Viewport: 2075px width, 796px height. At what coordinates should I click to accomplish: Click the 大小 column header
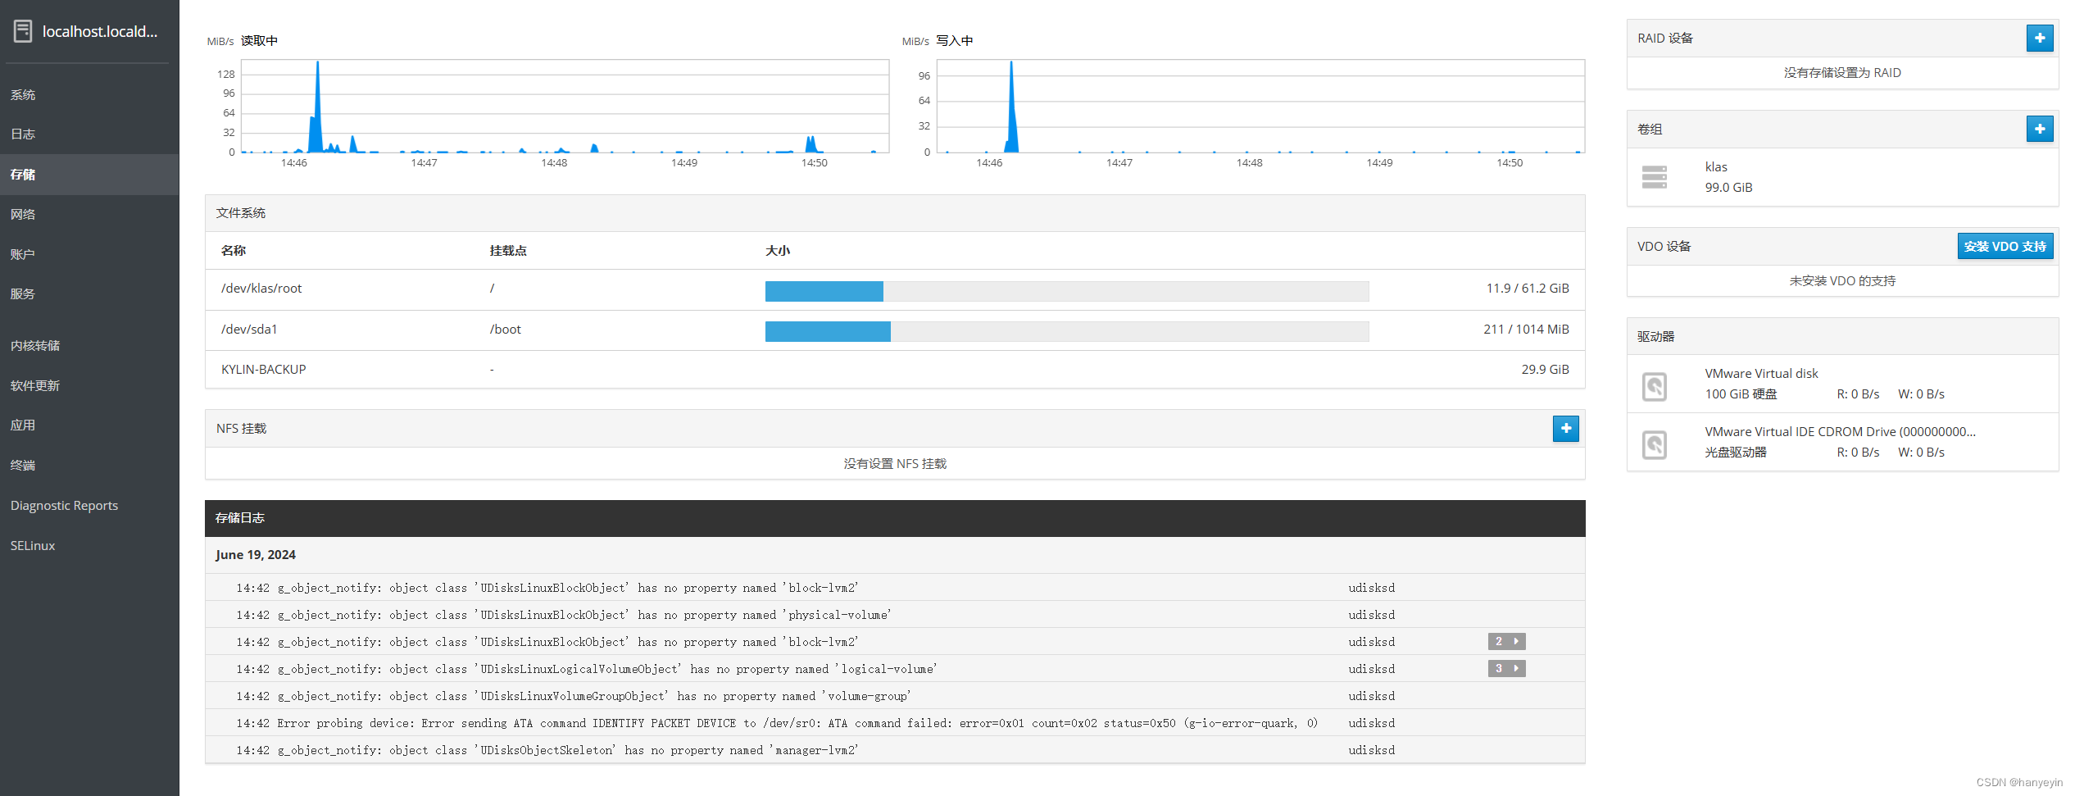click(x=778, y=250)
